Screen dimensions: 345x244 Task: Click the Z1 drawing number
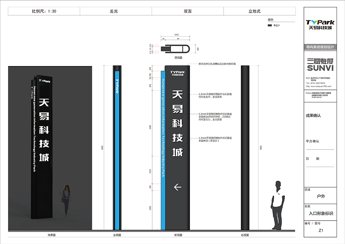[x=320, y=231]
